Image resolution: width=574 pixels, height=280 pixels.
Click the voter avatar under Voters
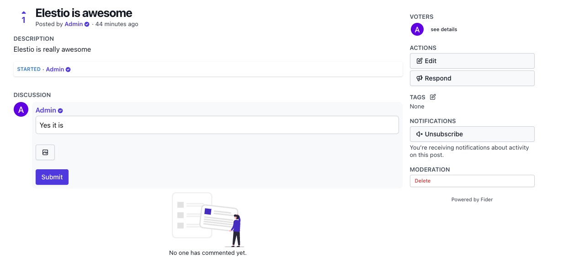[x=417, y=29]
